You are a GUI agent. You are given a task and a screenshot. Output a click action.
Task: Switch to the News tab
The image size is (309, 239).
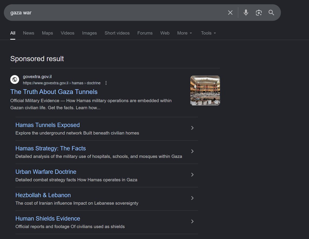click(29, 33)
